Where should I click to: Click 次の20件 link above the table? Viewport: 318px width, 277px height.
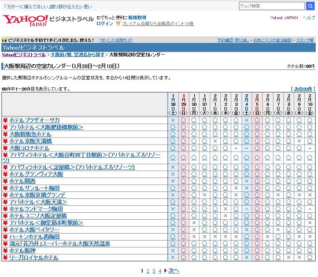(x=303, y=89)
